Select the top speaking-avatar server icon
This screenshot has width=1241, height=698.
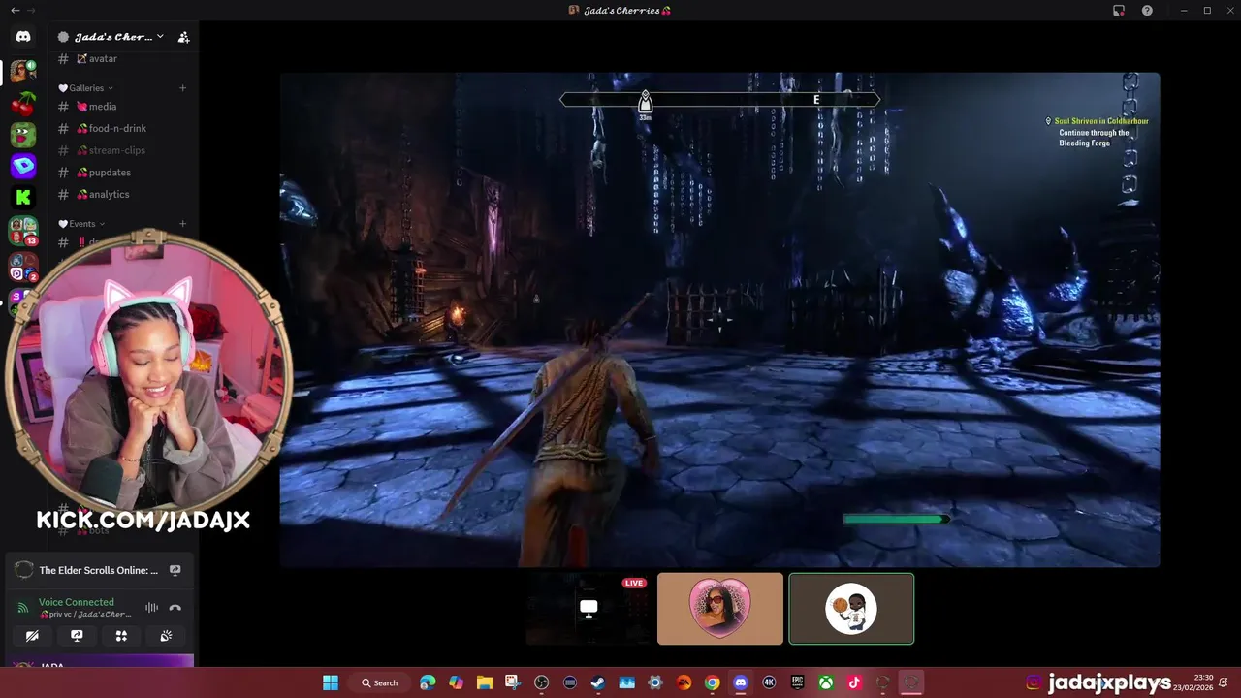[x=23, y=71]
